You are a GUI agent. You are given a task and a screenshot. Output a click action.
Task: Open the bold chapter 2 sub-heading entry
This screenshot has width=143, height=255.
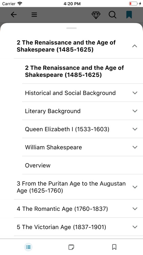[83, 71]
